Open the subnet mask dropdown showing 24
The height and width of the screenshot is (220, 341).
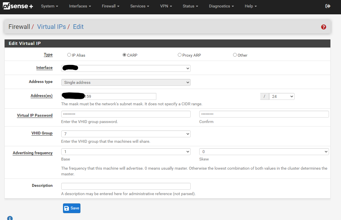click(x=281, y=96)
